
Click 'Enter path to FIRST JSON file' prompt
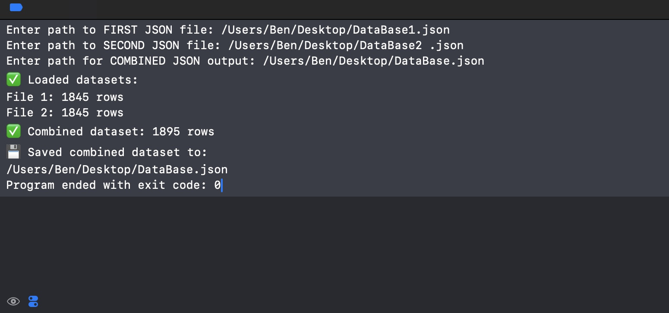(110, 30)
